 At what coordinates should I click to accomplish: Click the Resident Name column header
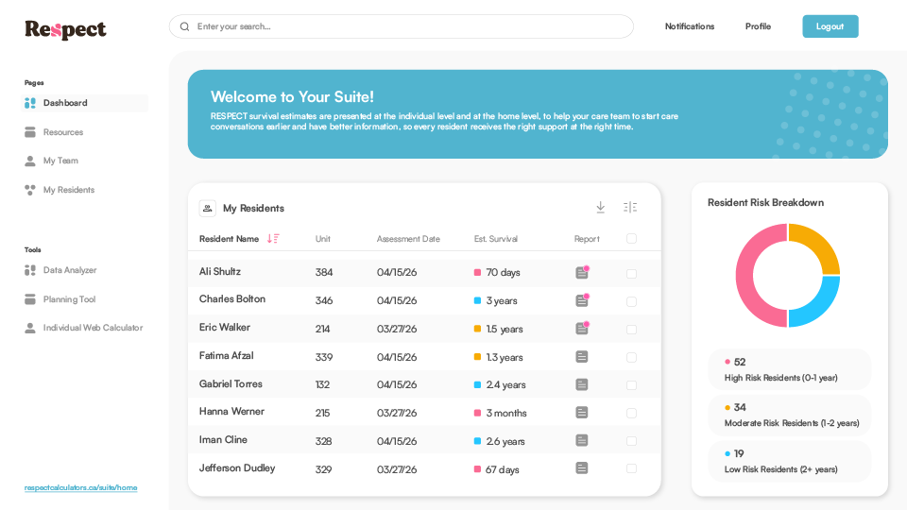229,239
